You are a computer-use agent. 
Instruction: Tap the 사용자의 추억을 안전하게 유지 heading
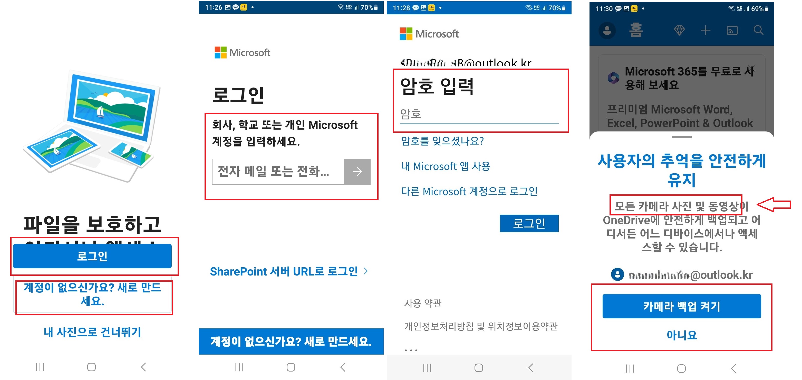(x=682, y=170)
